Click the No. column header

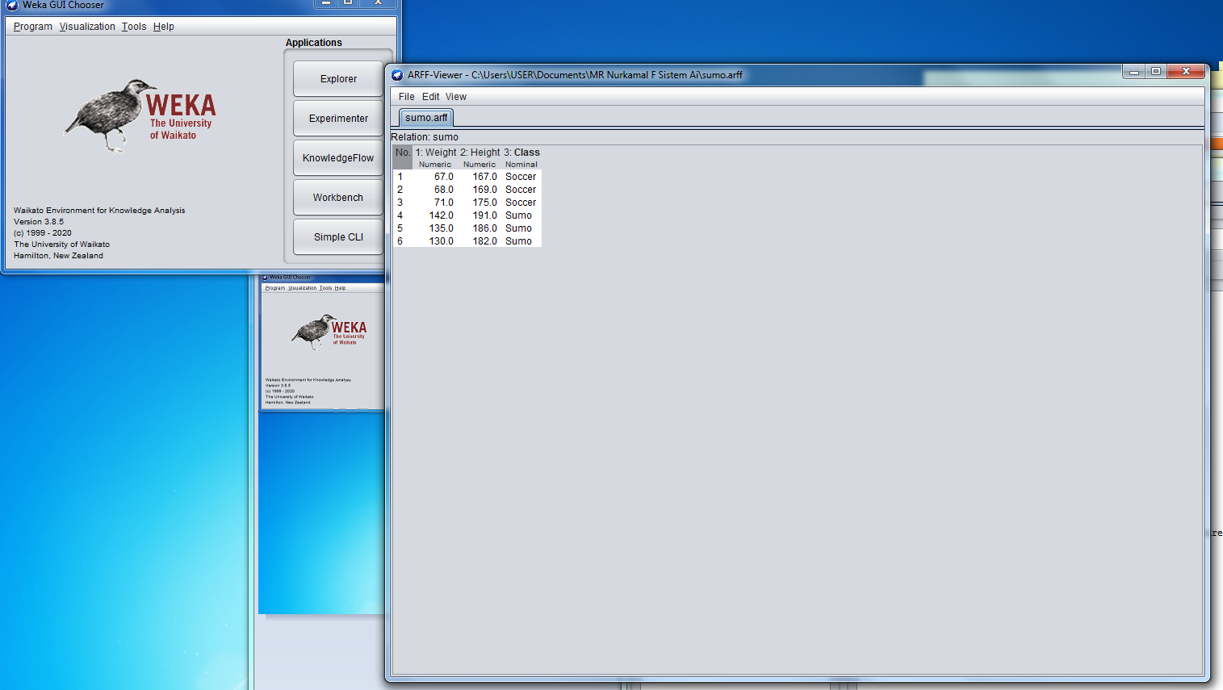click(403, 157)
